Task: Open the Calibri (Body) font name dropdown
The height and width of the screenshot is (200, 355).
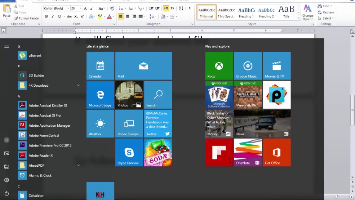Action: (68, 8)
